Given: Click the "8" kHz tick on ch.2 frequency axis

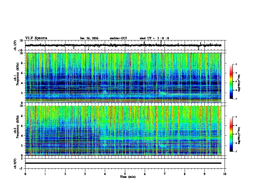Looking at the screenshot, I should pyautogui.click(x=22, y=116).
